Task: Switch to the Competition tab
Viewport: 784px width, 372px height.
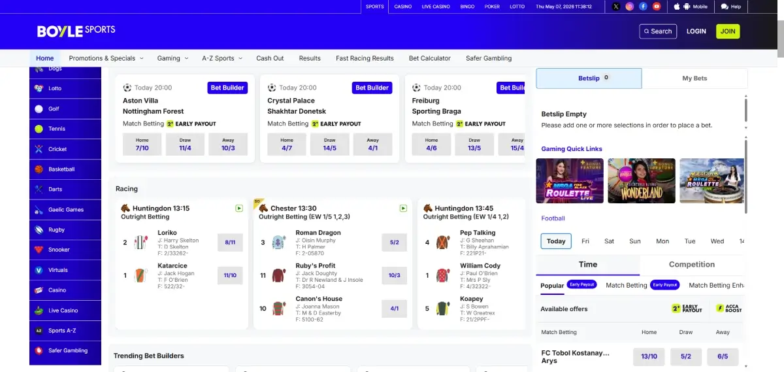Action: pyautogui.click(x=692, y=265)
